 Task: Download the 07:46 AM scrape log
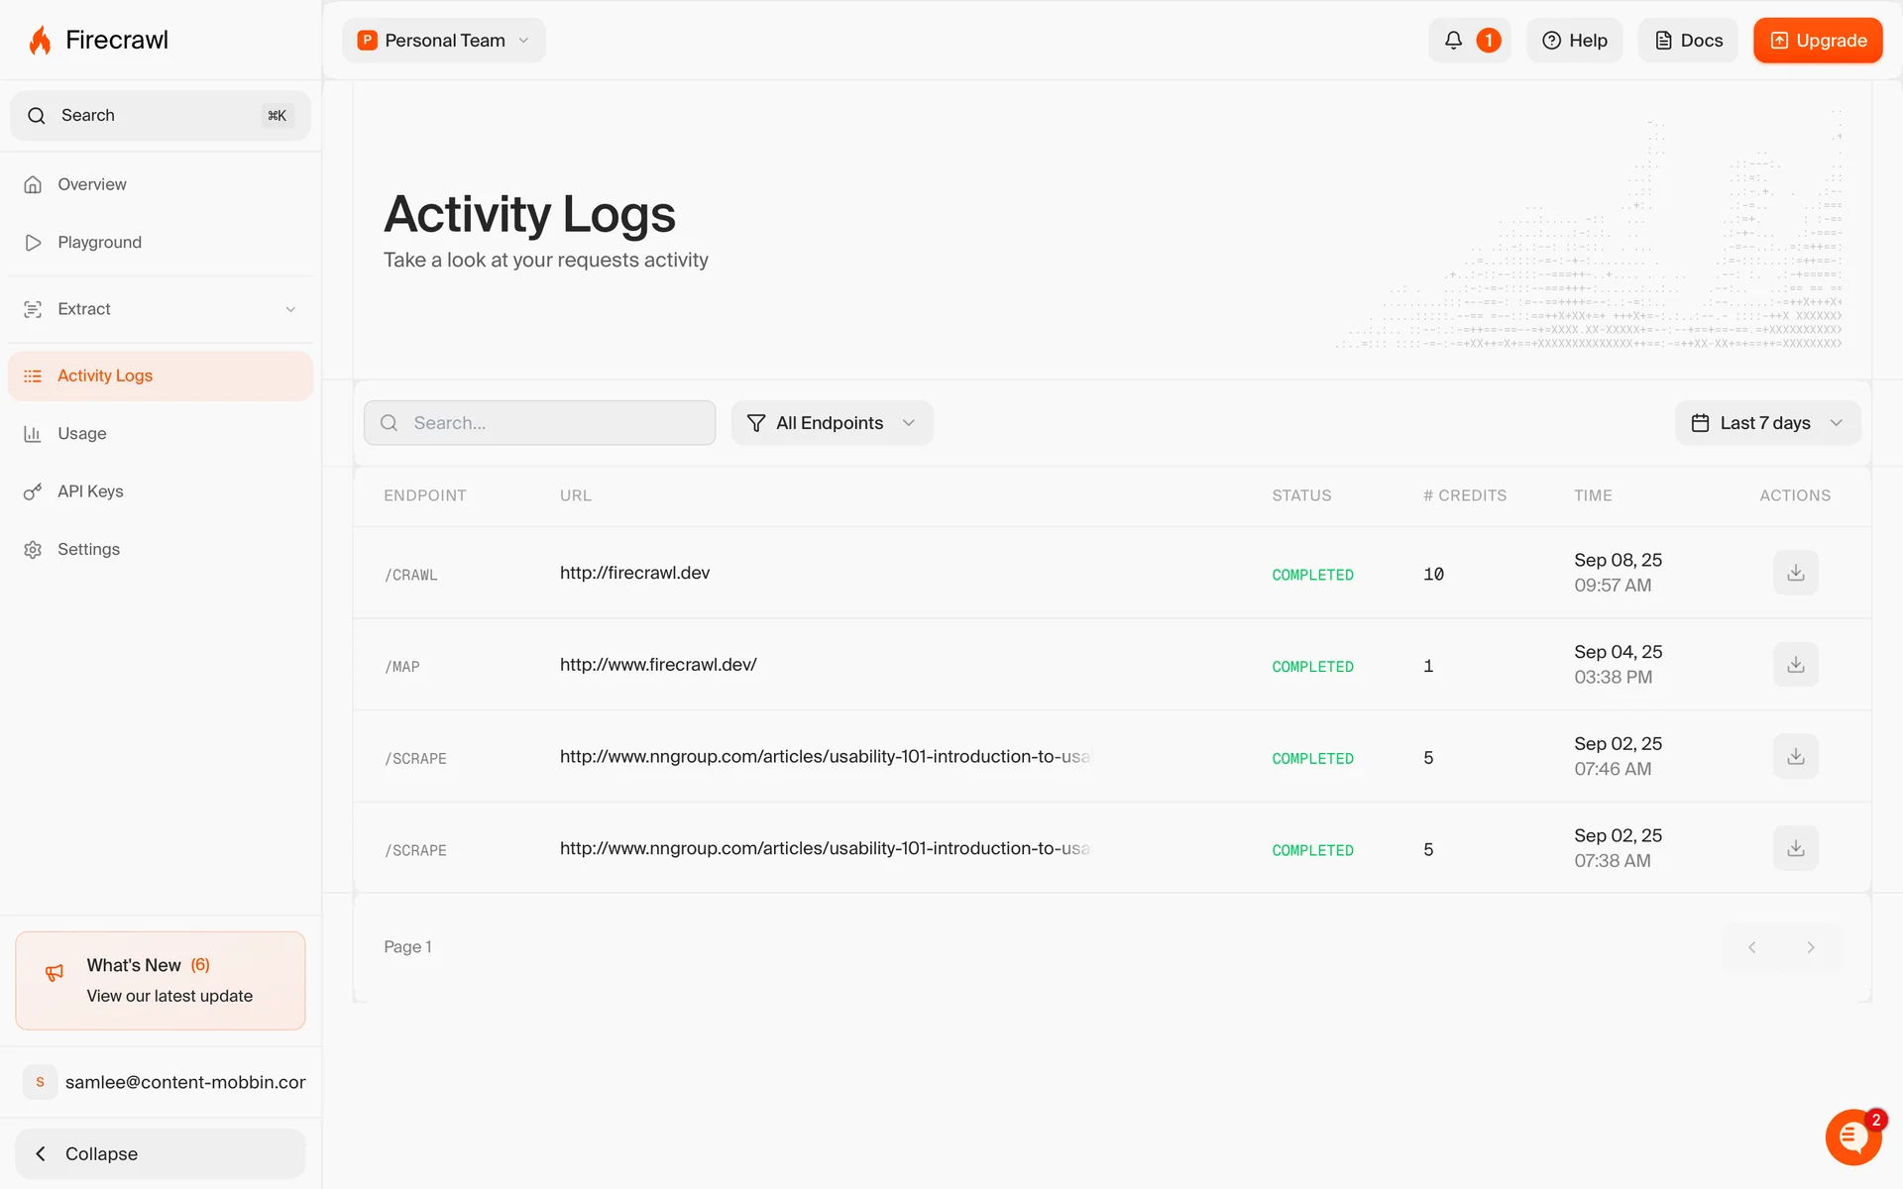click(1795, 757)
